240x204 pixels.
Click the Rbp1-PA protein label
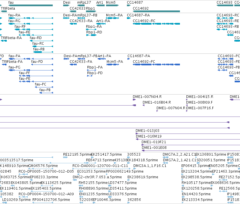95,67
